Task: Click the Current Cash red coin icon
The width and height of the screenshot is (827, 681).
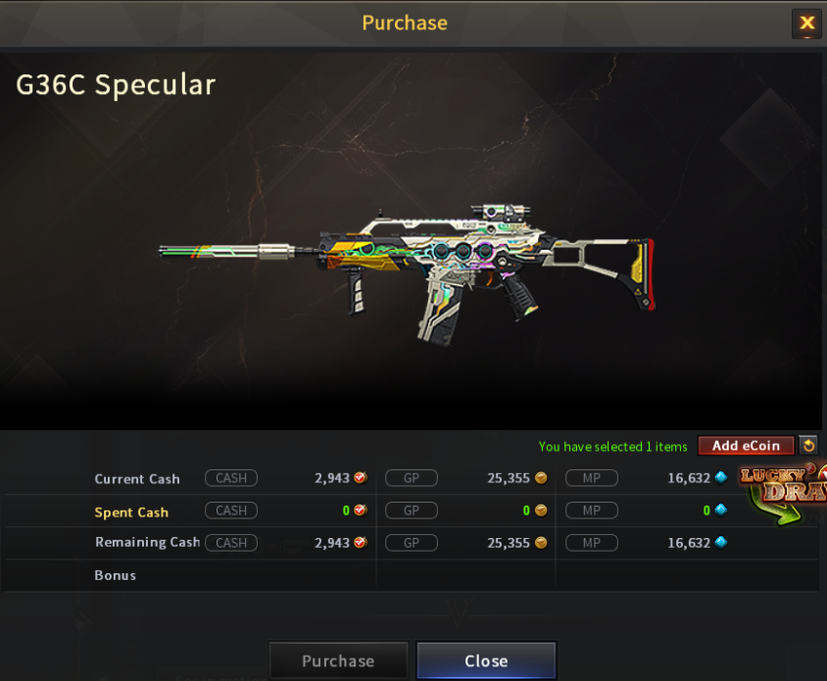Action: pyautogui.click(x=361, y=478)
